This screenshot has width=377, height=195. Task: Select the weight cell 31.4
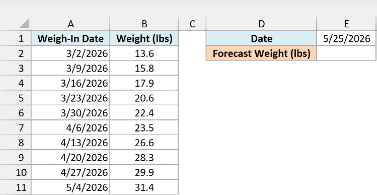point(144,187)
